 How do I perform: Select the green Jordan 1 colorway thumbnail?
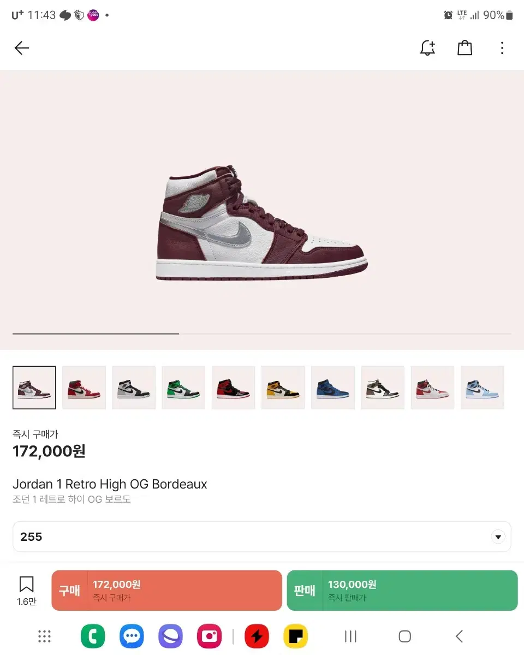183,388
